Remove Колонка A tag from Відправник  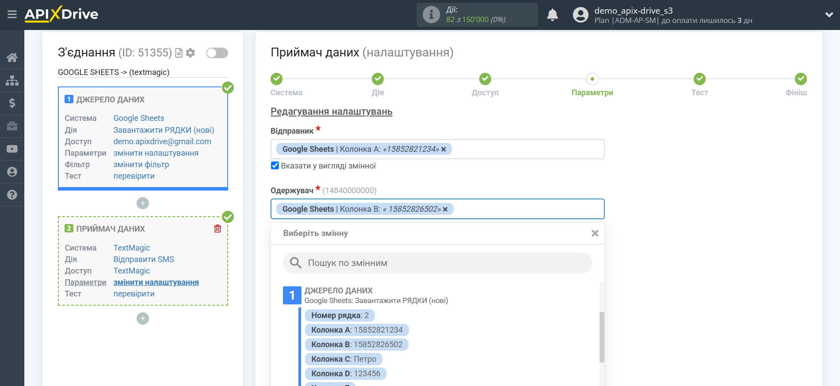(443, 149)
